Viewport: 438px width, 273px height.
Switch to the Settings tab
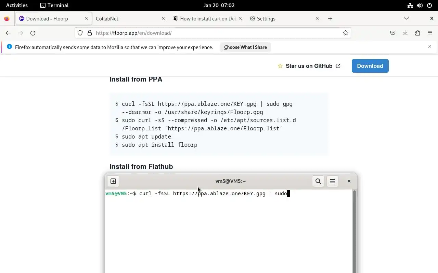pyautogui.click(x=284, y=19)
